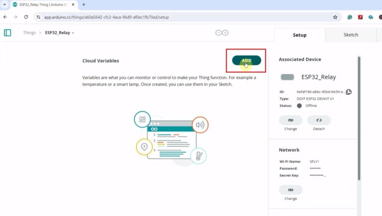Open a new browser tab
The image size is (382, 216).
[84, 4]
